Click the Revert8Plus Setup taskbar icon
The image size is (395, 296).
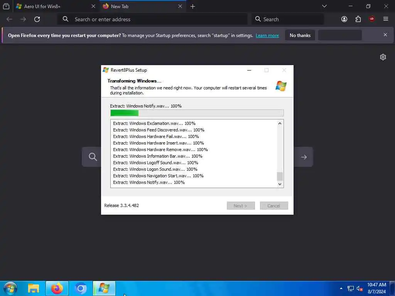104,288
